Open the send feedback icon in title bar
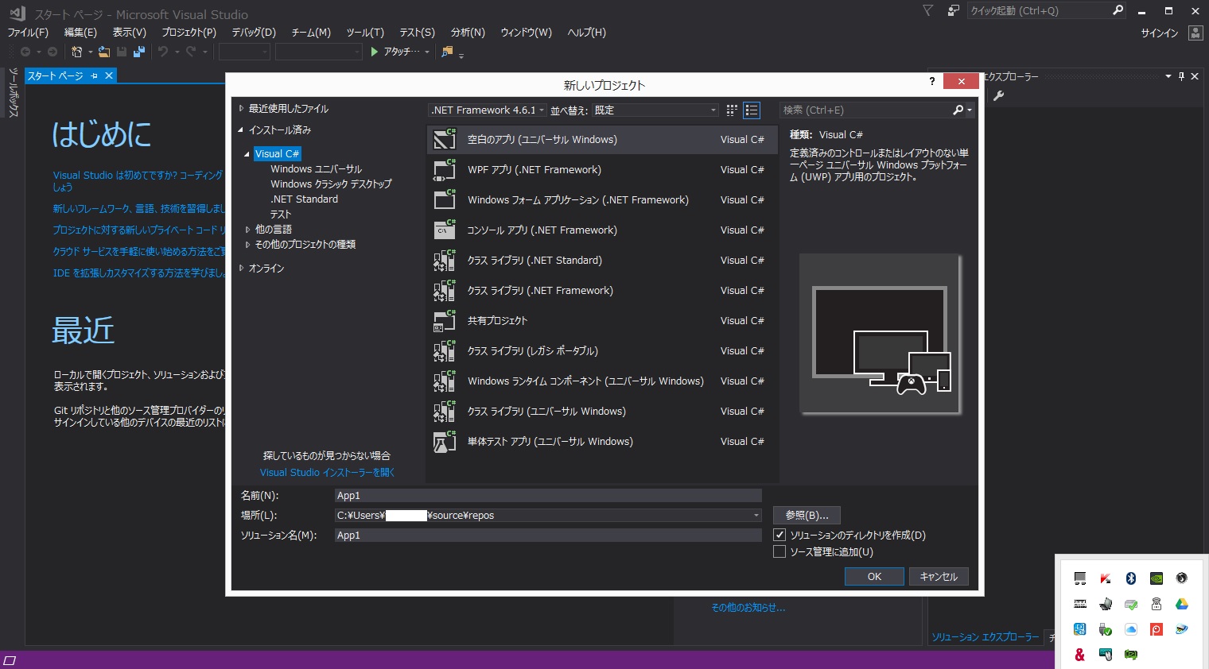Viewport: 1209px width, 669px height. point(953,10)
